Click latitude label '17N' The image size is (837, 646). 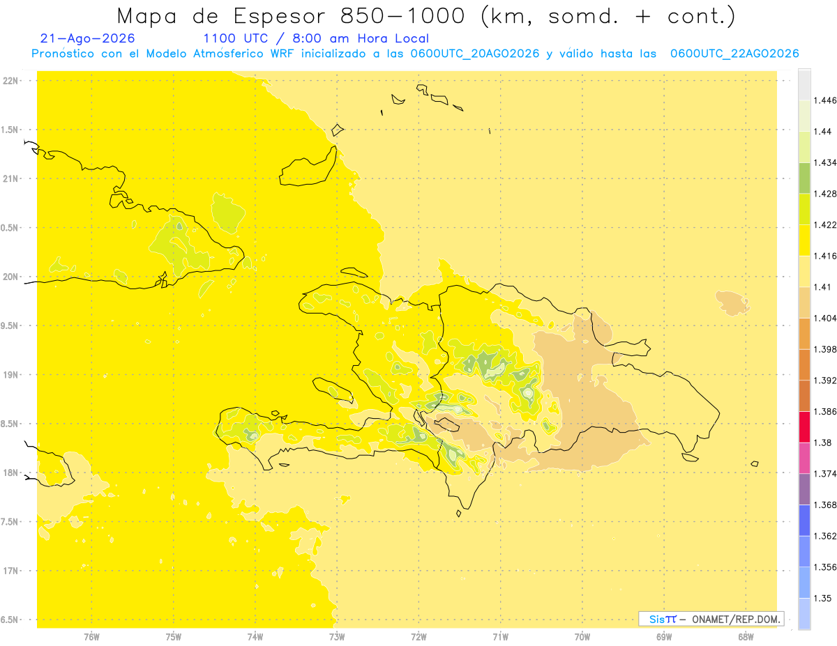point(10,571)
